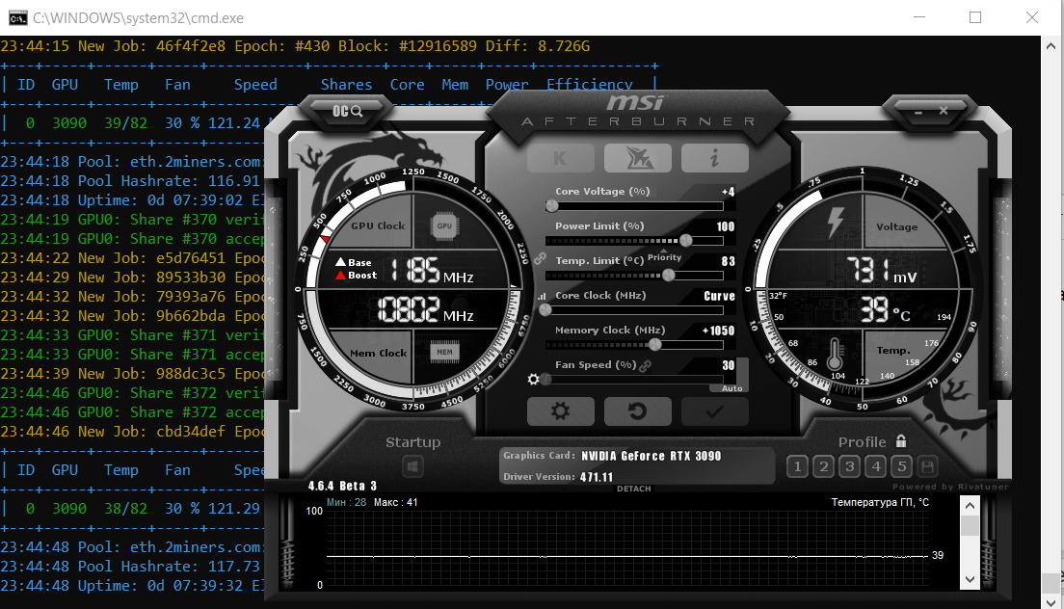Click the Pool Hashrate: 117.73 line in cmd
Image resolution: width=1064 pixels, height=609 pixels.
[130, 567]
